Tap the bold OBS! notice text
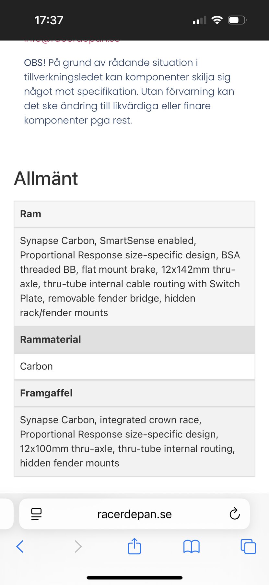The image size is (269, 585). pos(35,62)
